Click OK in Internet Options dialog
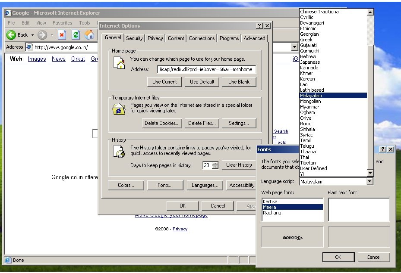 (x=183, y=206)
